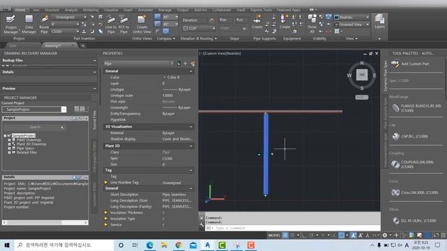Open the Unassigned line number dropdown
The image size is (447, 251).
pyautogui.click(x=68, y=17)
